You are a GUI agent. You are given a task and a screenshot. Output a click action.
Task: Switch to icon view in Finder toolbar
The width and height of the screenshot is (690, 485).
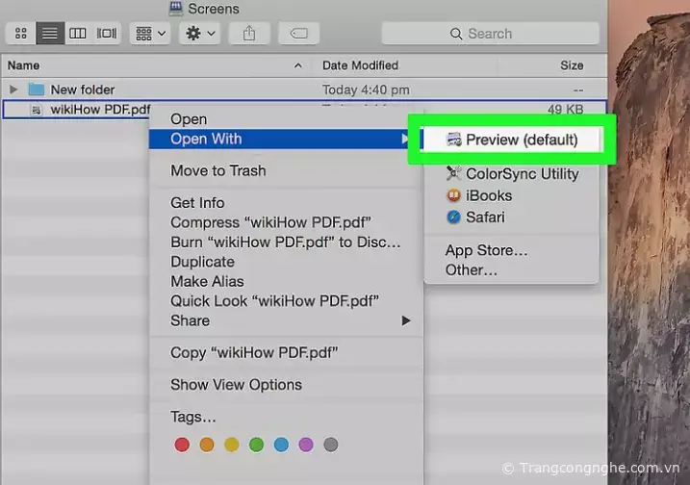[21, 33]
